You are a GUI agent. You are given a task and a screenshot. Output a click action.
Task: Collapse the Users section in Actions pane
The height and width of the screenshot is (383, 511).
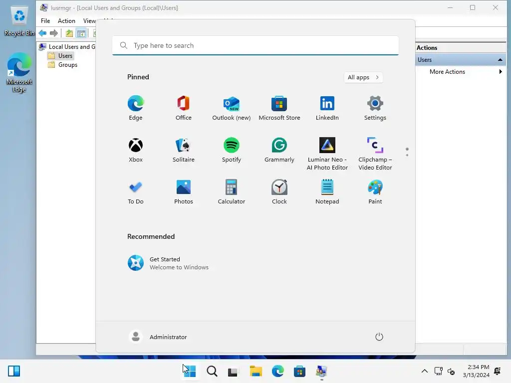pyautogui.click(x=500, y=60)
